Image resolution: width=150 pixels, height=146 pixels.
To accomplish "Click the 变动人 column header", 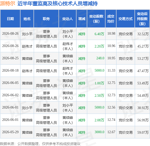I will [67, 19].
